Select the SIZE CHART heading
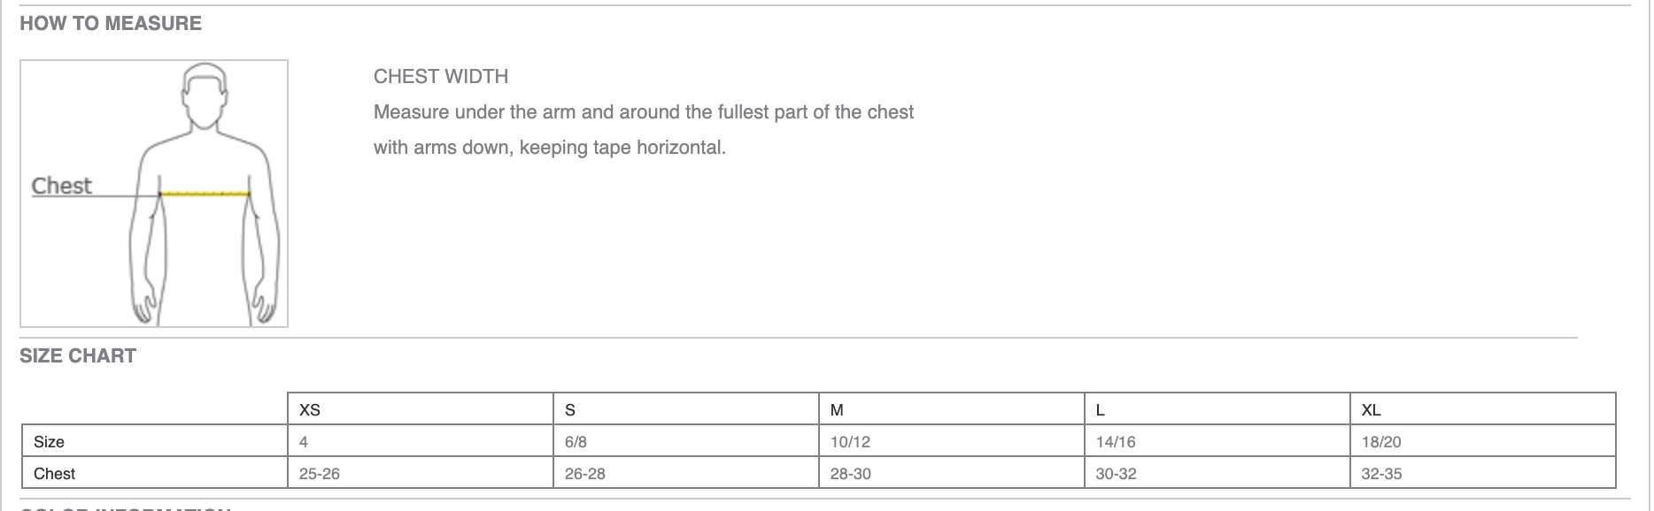Screen dimensions: 1654x511 point(78,356)
